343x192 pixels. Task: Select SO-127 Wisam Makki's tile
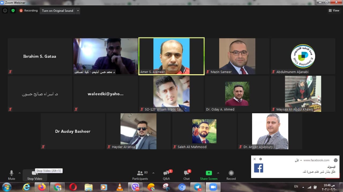point(171,94)
